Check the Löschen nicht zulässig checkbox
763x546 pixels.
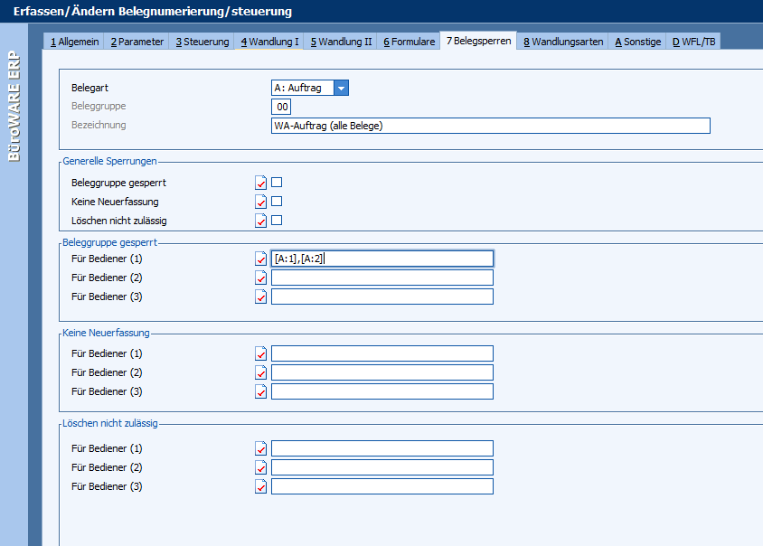(277, 221)
